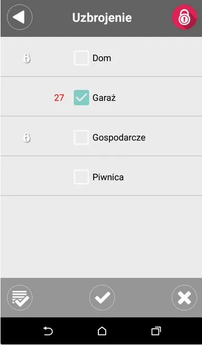Tap the back arrow in header
Screen dimensions: 202x345
tap(19, 17)
